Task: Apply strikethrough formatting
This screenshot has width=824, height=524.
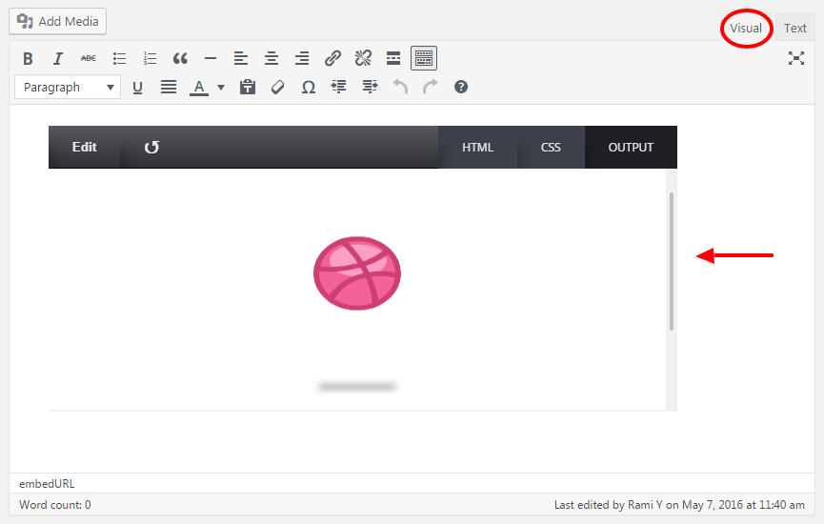Action: tap(89, 58)
